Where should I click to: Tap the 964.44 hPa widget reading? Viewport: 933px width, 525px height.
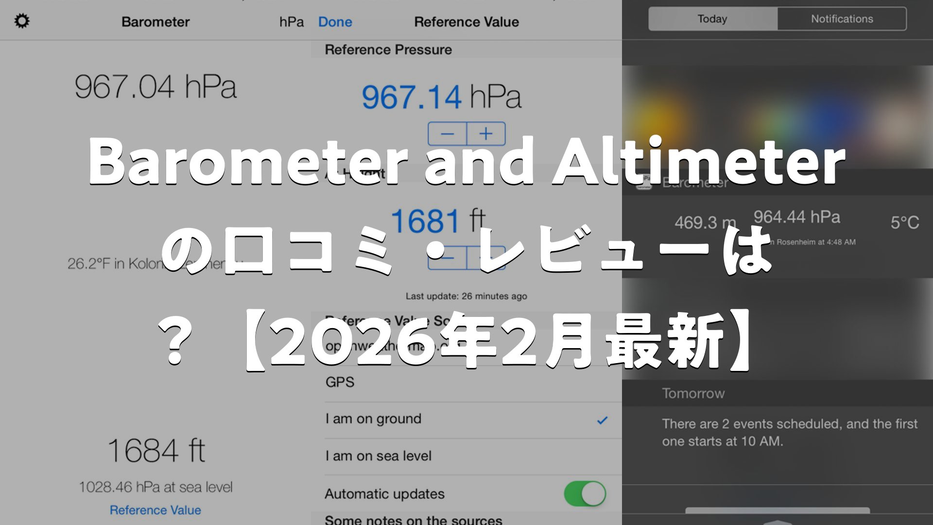[x=796, y=217]
